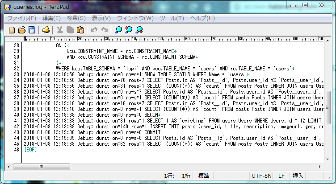The height and width of the screenshot is (184, 336).
Task: Click the Open folder toolbar icon
Action: 22,30
